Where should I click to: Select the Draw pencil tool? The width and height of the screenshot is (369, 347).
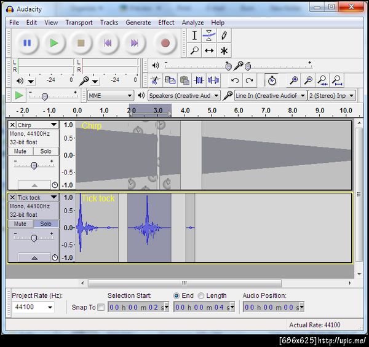pos(224,36)
